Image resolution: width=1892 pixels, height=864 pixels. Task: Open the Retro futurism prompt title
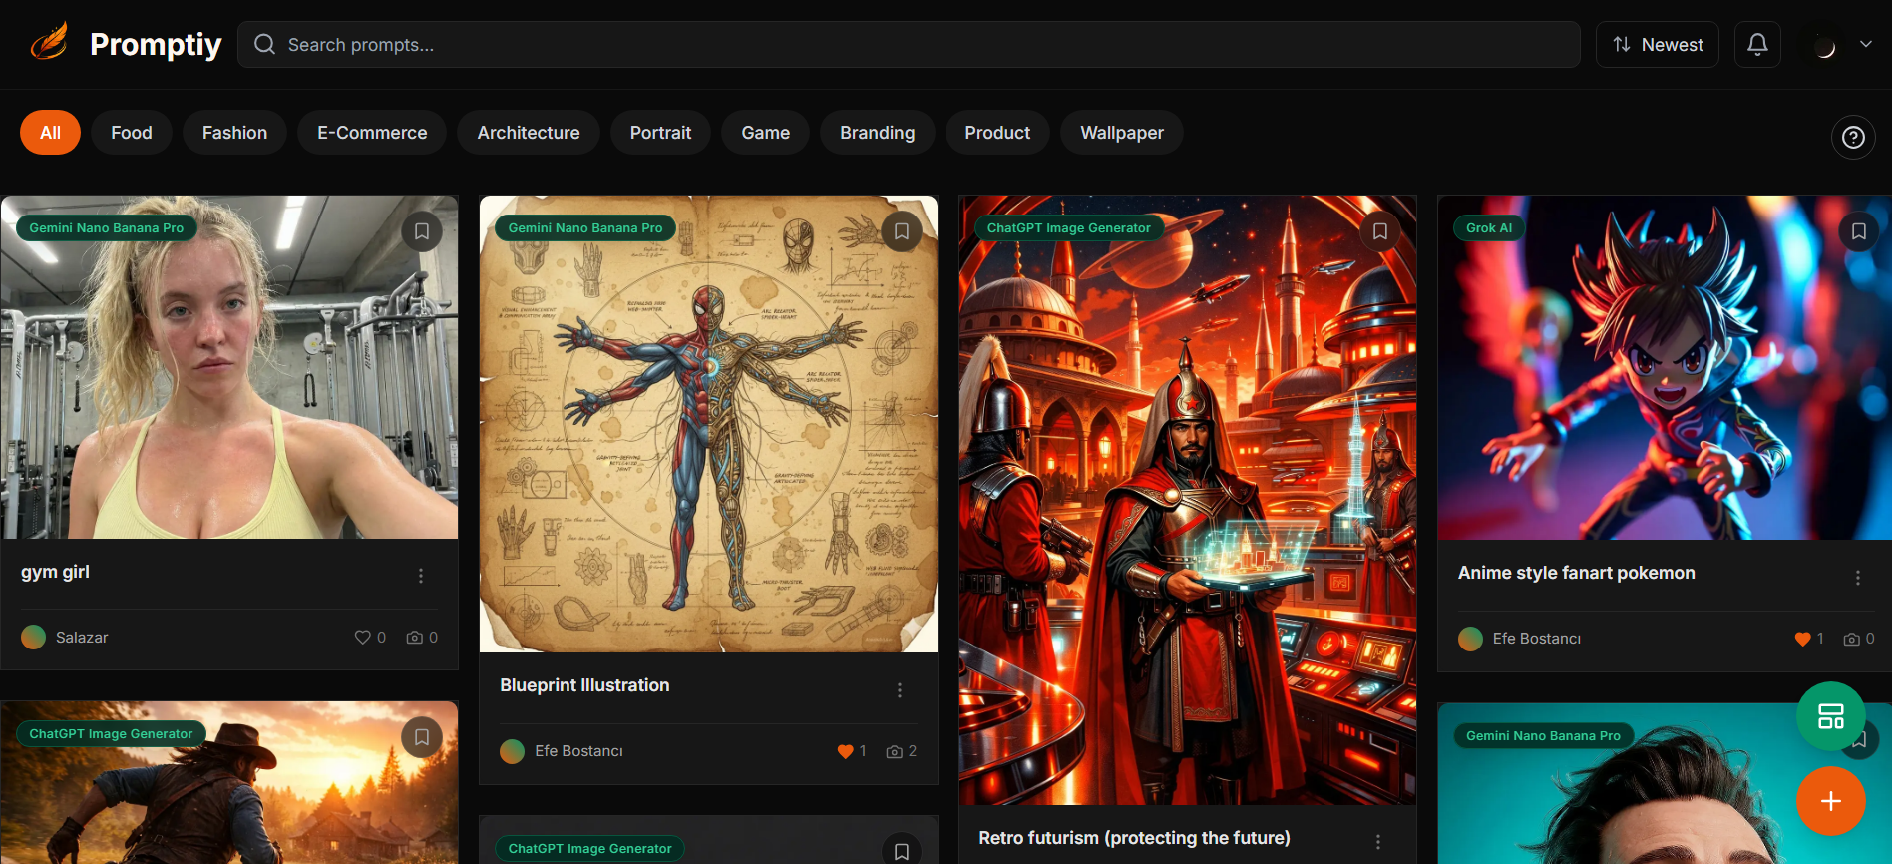point(1134,838)
